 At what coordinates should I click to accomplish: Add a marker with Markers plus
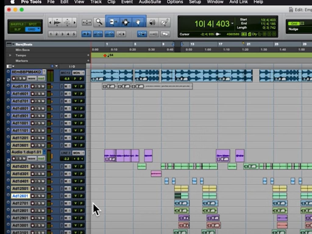click(x=88, y=61)
